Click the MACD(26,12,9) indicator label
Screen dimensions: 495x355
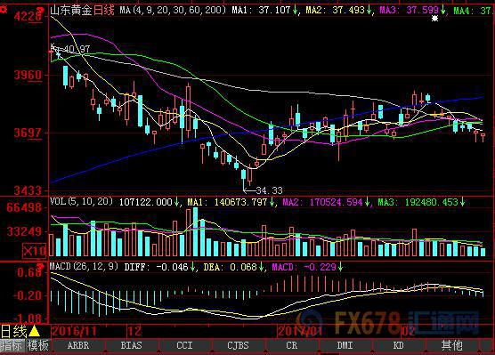point(84,267)
